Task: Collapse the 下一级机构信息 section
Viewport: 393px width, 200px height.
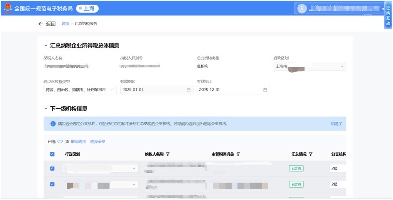Action: tap(45, 109)
